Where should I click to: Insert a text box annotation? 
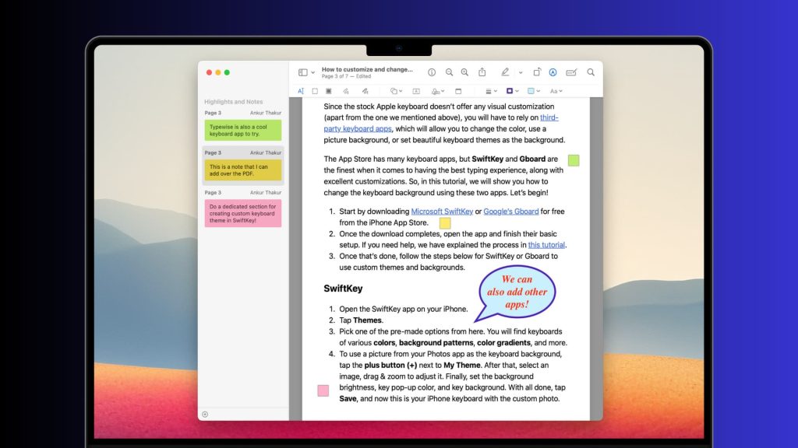coord(417,91)
